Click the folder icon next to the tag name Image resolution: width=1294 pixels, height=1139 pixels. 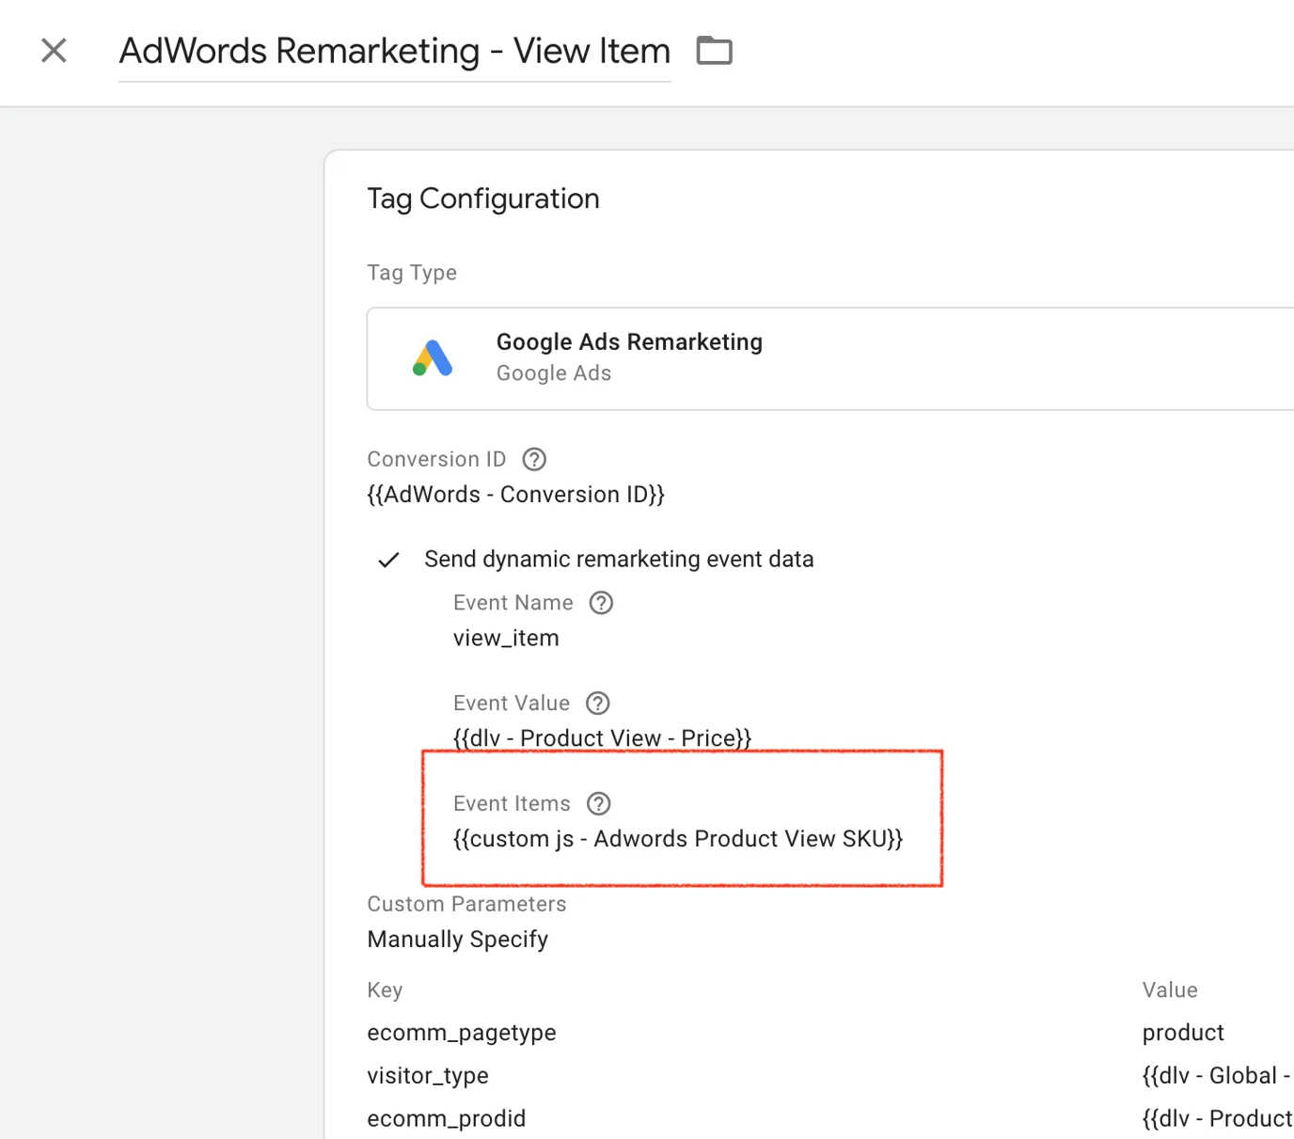pos(714,50)
